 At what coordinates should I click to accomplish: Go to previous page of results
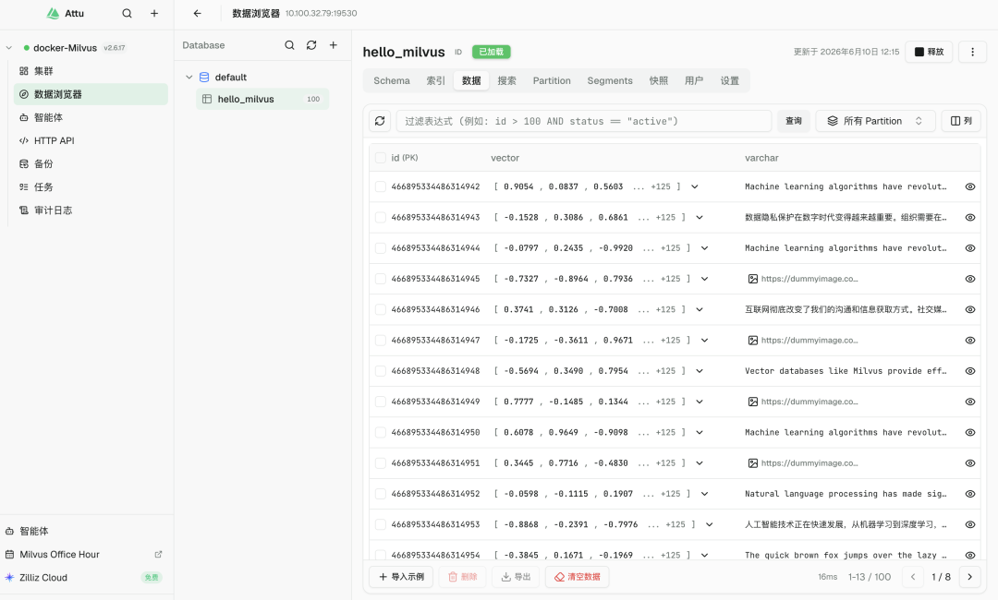click(913, 577)
